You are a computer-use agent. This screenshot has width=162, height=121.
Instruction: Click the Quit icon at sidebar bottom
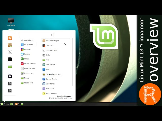point(10,90)
